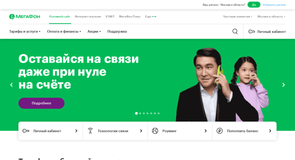
Task: Click Личный кабинет card label
Action: tap(47, 131)
